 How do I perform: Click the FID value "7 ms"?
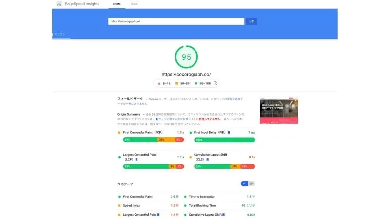pyautogui.click(x=252, y=133)
